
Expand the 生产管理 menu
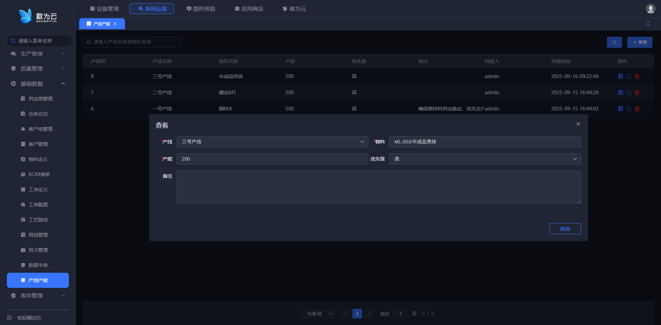point(38,54)
